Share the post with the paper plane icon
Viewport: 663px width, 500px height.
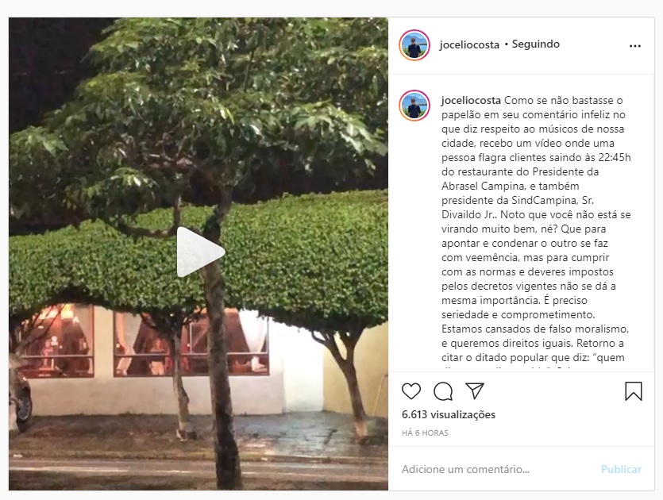(x=474, y=391)
